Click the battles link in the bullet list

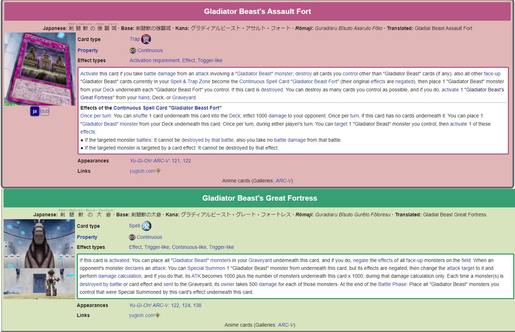point(144,140)
